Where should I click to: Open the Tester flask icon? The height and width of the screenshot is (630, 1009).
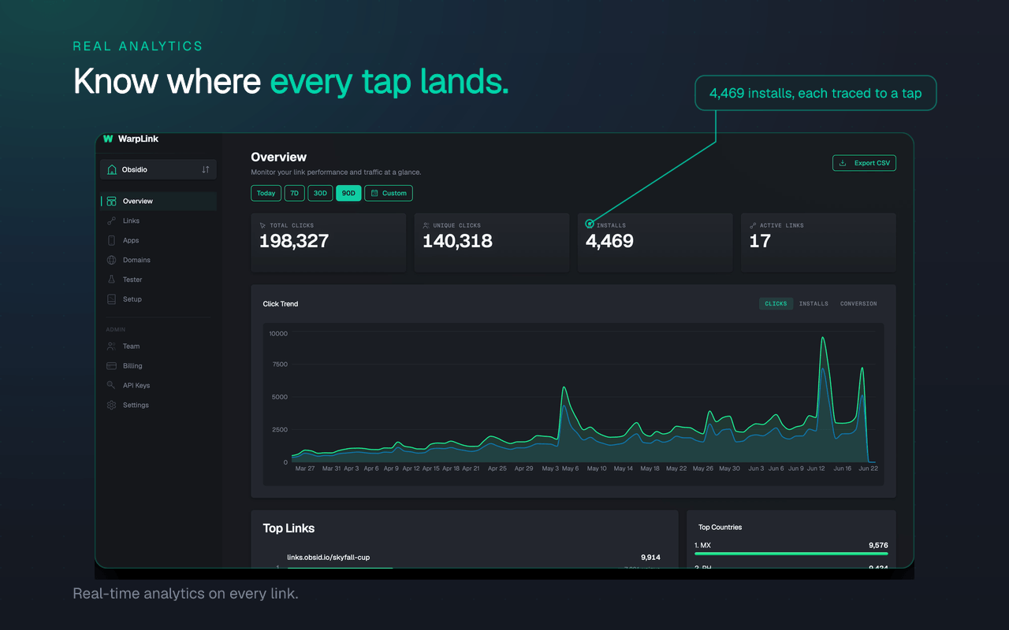[x=111, y=280]
